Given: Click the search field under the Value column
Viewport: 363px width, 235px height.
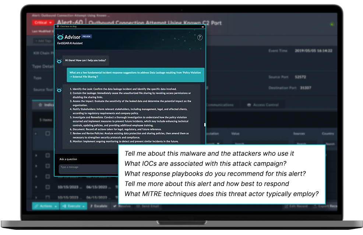Looking at the screenshot, I should [x=260, y=144].
